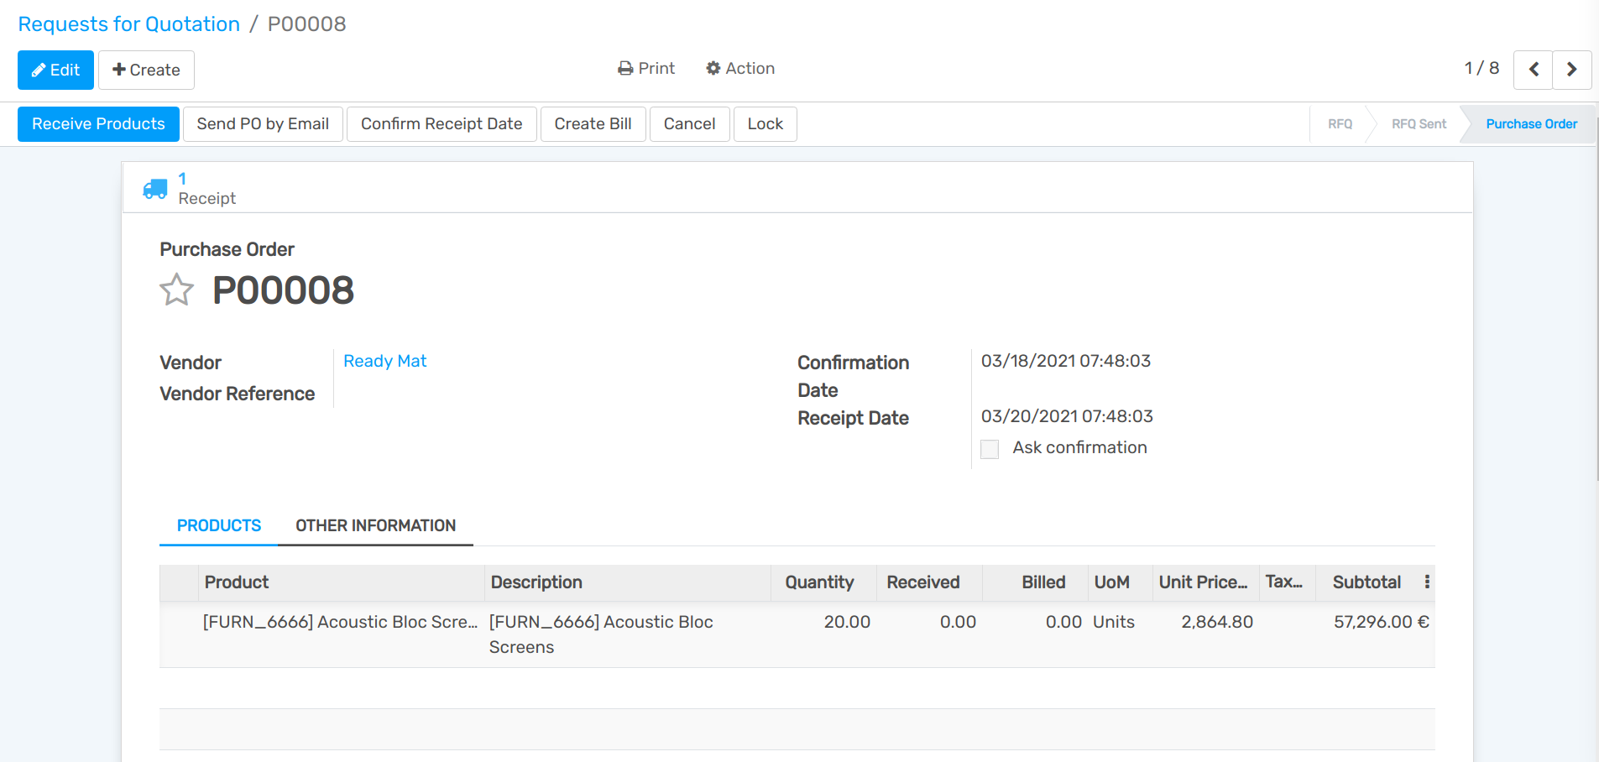
Task: Open the Purchase Order stage indicator
Action: [1531, 123]
